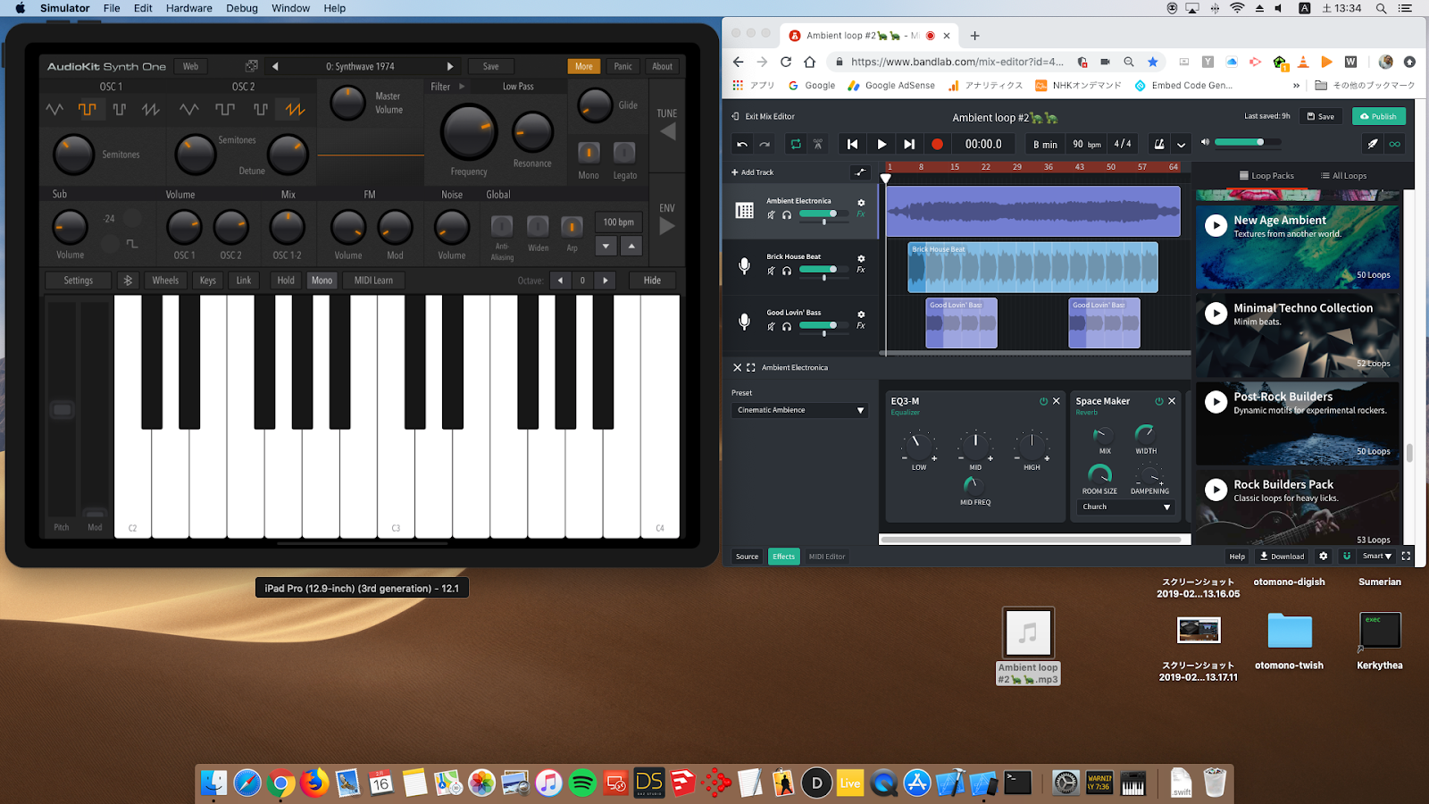The width and height of the screenshot is (1429, 804).
Task: Open Fx for Brick House Beat track
Action: point(861,270)
